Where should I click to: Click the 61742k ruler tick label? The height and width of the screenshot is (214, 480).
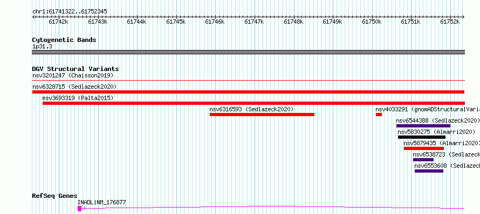click(58, 22)
